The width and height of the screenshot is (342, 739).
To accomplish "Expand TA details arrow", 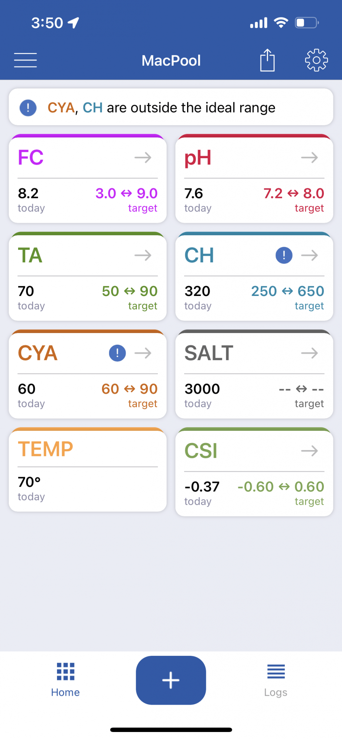I will click(x=143, y=255).
